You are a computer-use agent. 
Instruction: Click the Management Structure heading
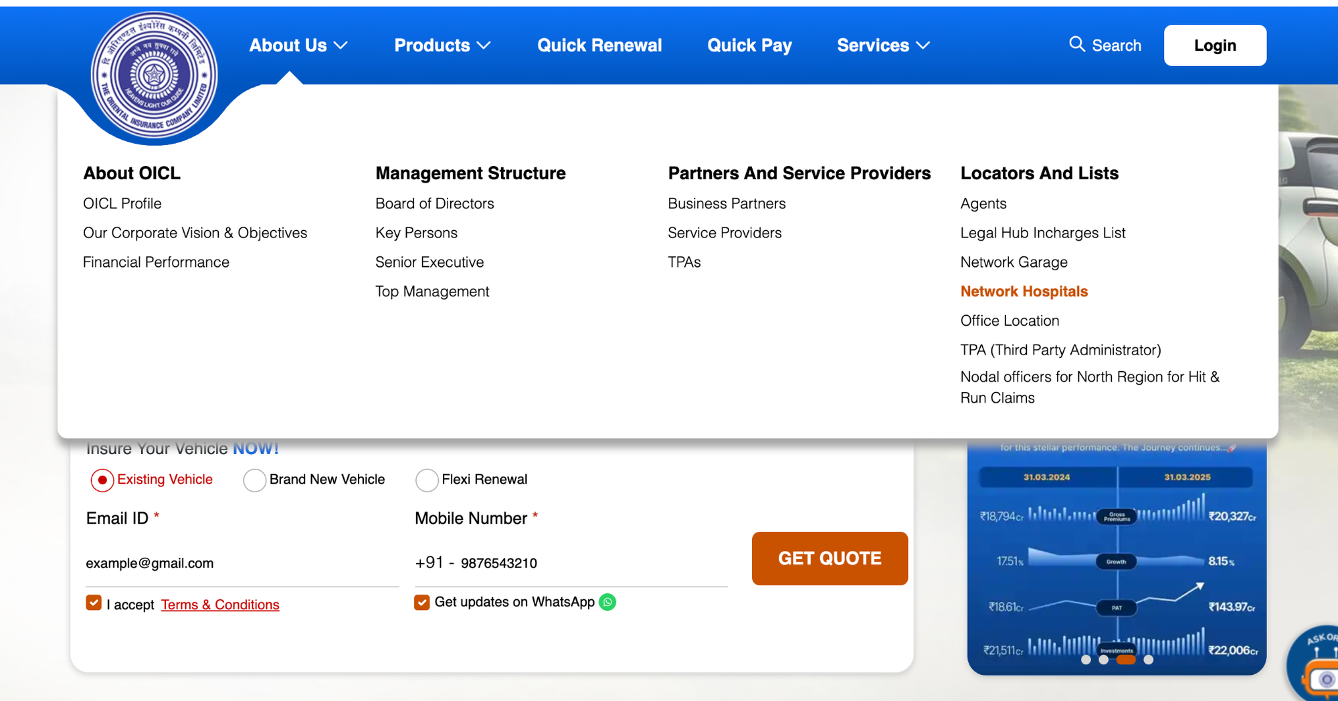pos(470,173)
